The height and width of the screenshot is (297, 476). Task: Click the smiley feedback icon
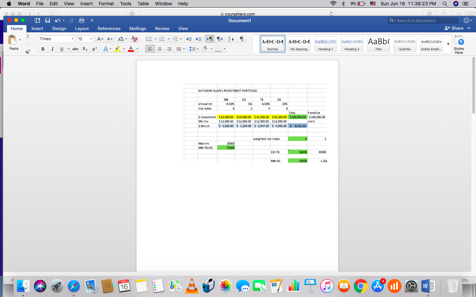click(466, 20)
